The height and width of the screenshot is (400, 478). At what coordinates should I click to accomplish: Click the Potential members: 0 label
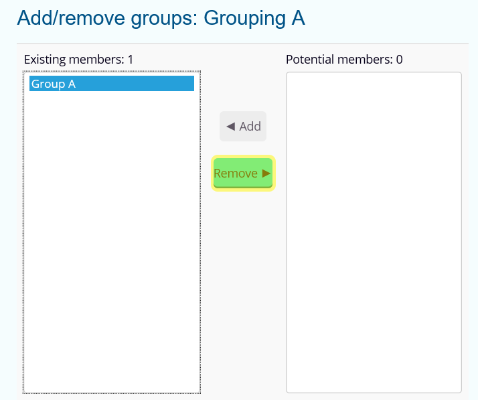click(x=344, y=60)
